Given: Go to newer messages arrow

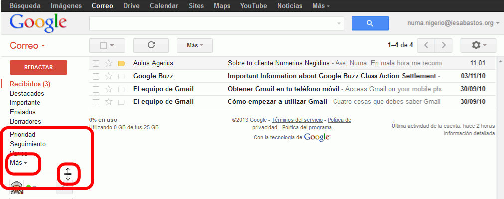Looking at the screenshot, I should [426, 45].
